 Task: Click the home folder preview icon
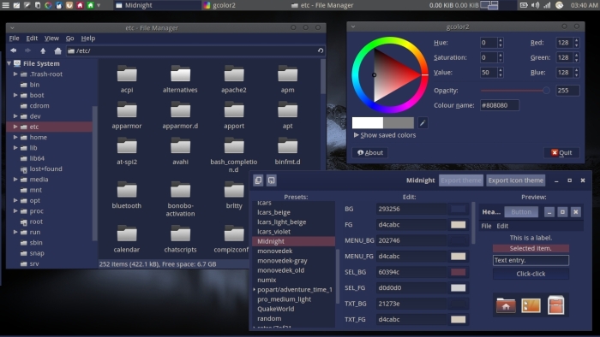tap(506, 305)
